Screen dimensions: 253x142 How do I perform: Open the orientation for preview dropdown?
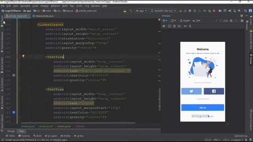pyautogui.click(x=173, y=21)
